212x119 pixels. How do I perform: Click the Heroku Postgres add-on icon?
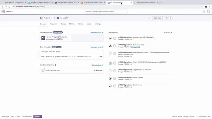tap(43, 38)
